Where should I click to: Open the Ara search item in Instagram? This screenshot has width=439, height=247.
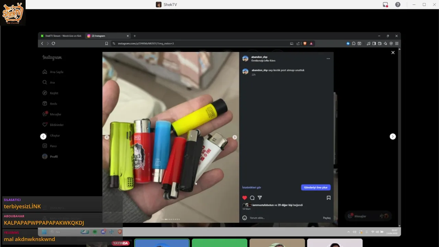point(48,83)
